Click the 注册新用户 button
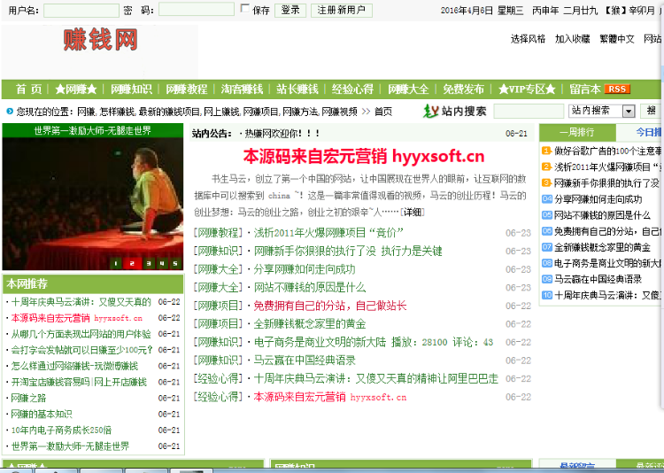 342,10
